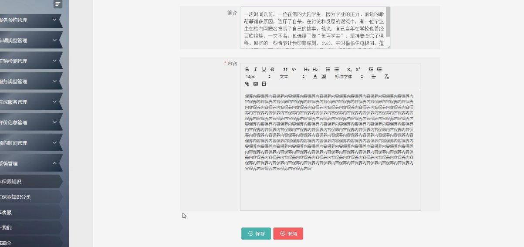Apply strikethrough formatting
This screenshot has width=524, height=247.
click(272, 69)
